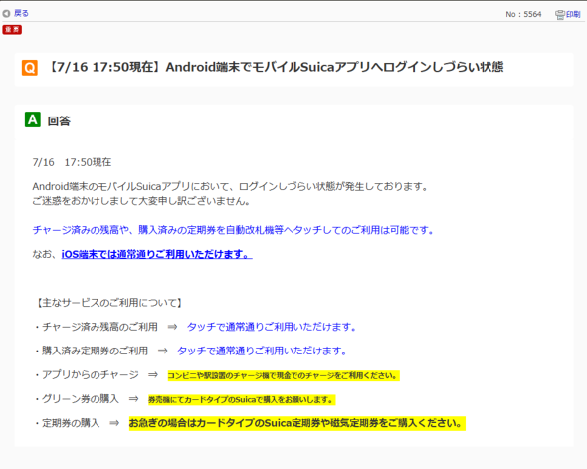
Task: Click the グリーン券の購入 bullet
Action: coord(77,399)
